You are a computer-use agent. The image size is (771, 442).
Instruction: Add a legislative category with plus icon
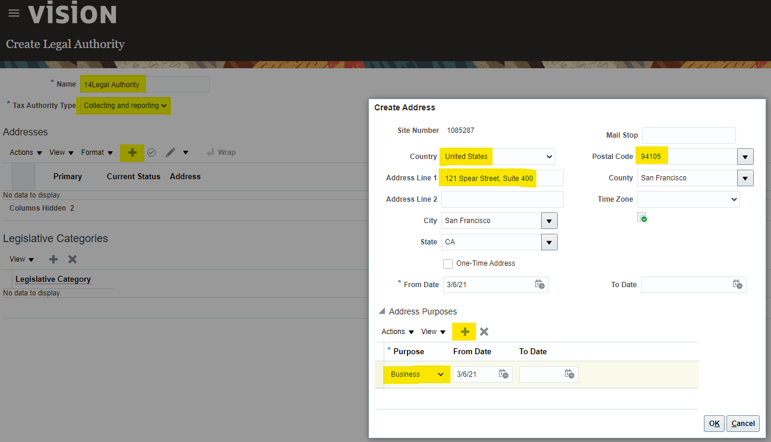(x=53, y=259)
